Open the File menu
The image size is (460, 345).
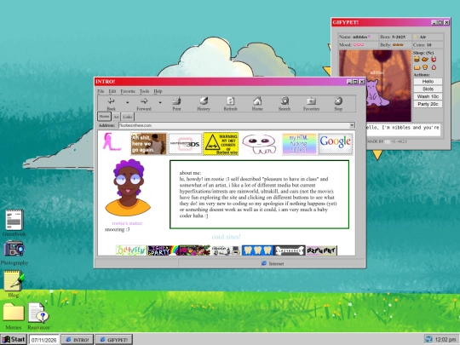pyautogui.click(x=101, y=91)
